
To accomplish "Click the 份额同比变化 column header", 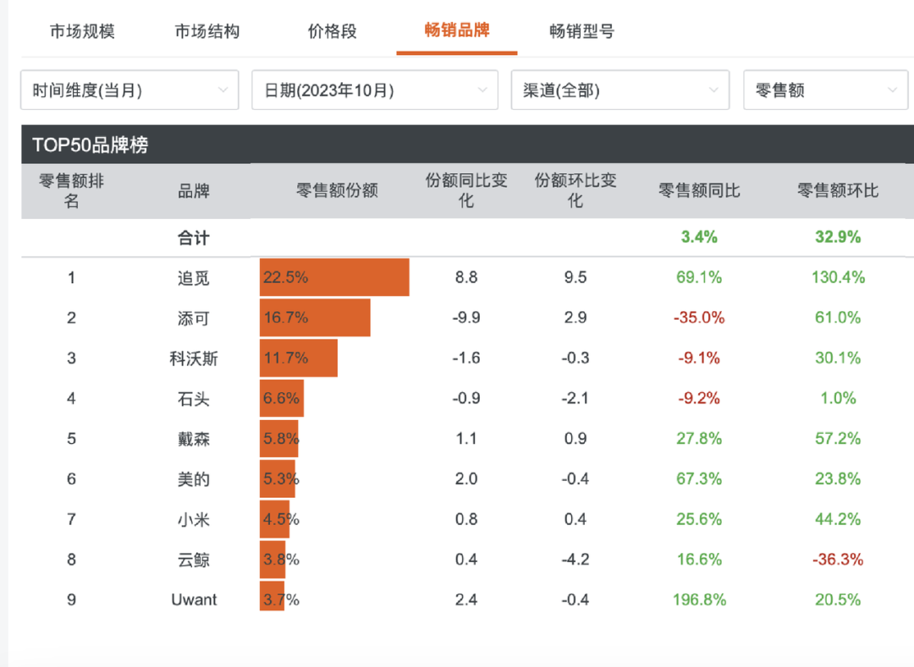I will click(465, 190).
